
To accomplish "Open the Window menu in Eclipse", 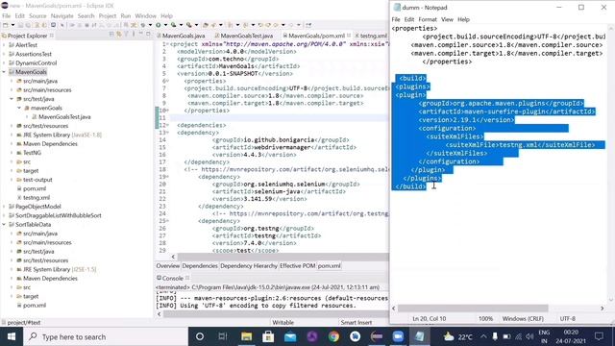I will pos(145,15).
